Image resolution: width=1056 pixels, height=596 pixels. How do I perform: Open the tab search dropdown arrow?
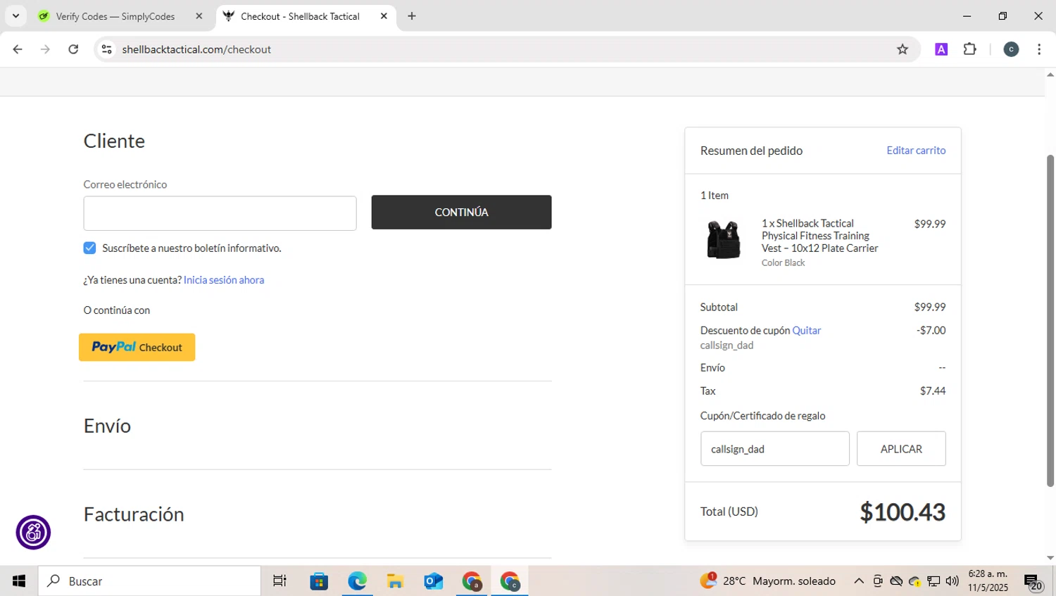pos(15,16)
